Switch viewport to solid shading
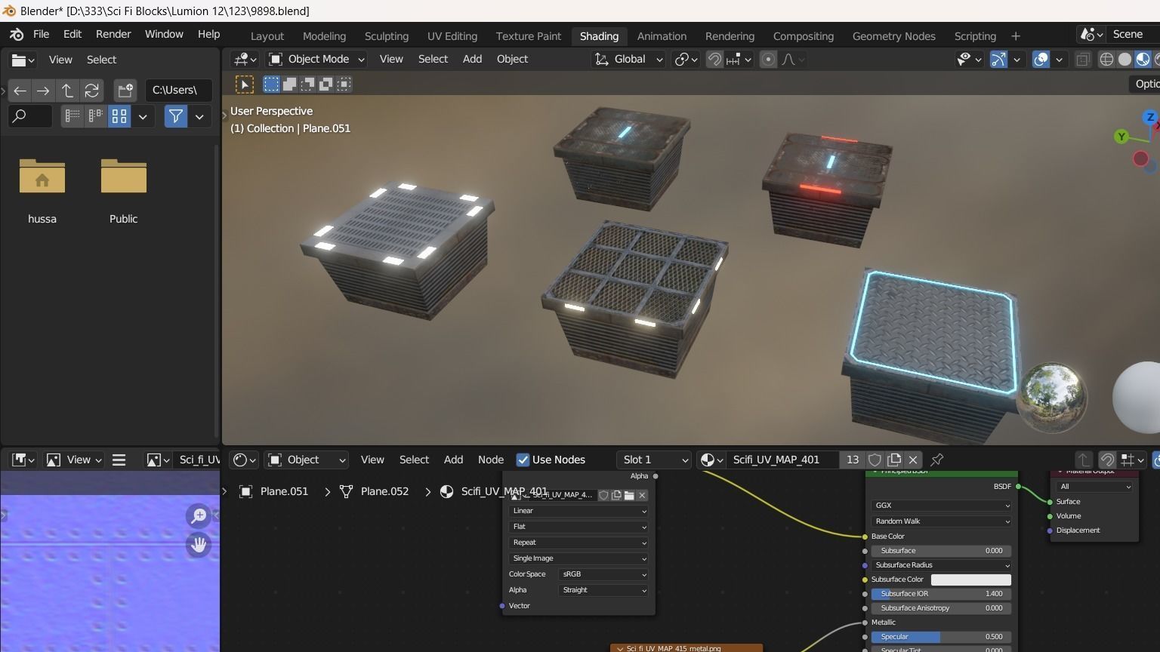This screenshot has width=1160, height=652. coord(1125,60)
